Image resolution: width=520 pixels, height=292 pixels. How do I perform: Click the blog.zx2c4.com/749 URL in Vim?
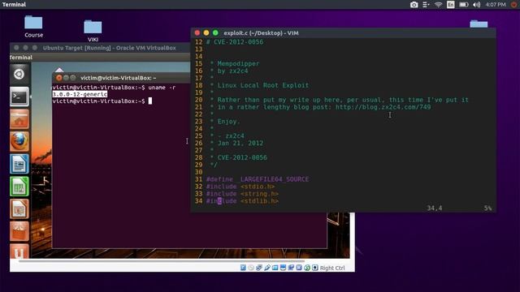(x=383, y=107)
